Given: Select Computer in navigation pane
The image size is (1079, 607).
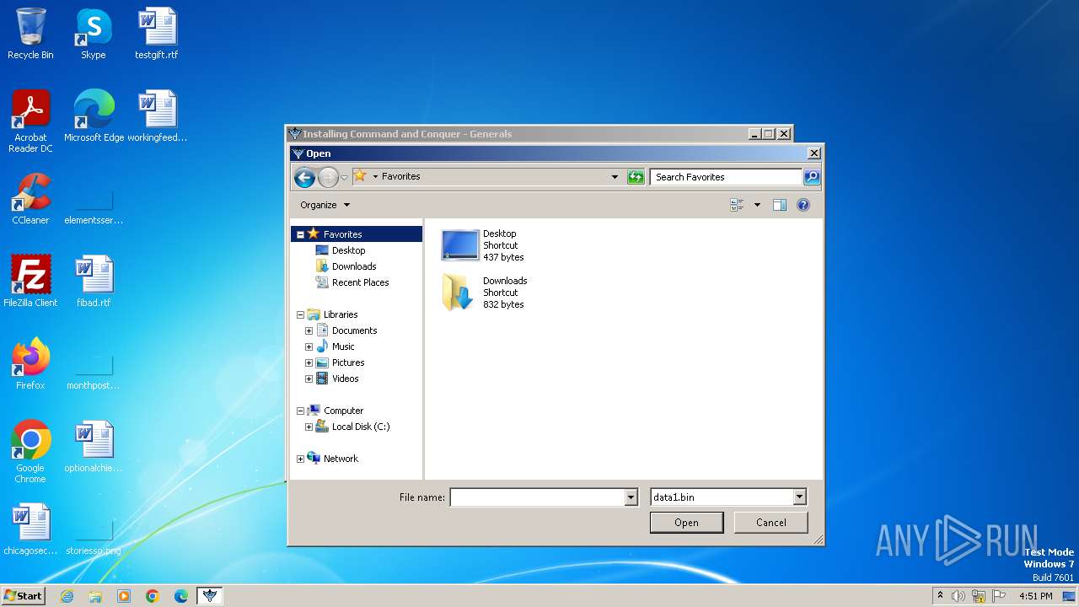Looking at the screenshot, I should (x=343, y=411).
